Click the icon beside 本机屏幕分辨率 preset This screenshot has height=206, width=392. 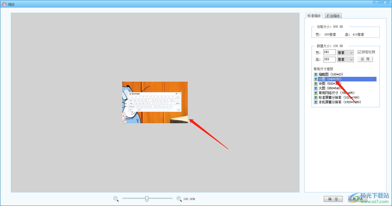pyautogui.click(x=316, y=102)
